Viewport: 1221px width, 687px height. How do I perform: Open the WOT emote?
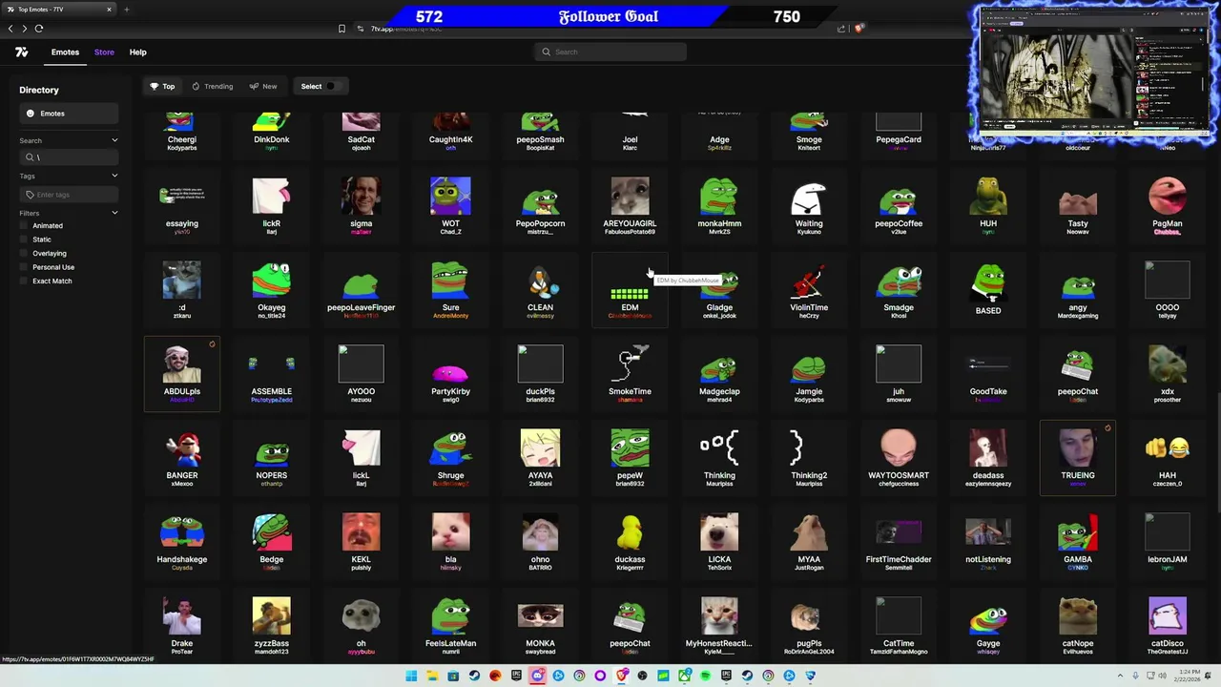coord(450,206)
